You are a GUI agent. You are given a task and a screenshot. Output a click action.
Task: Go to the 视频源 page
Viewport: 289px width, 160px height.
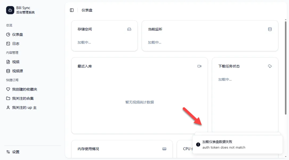click(x=32, y=71)
